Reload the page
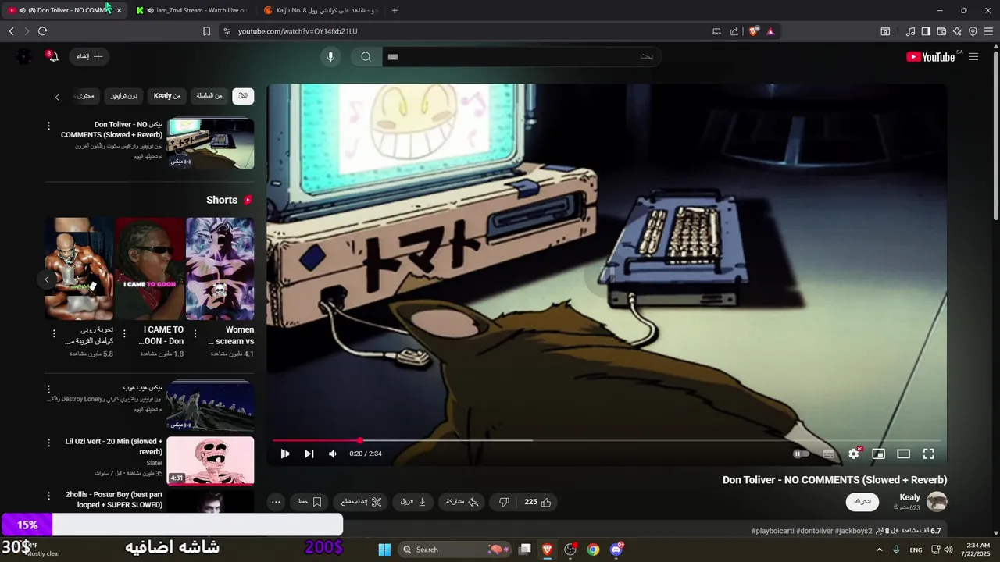Viewport: 1000px width, 562px height. (x=42, y=31)
